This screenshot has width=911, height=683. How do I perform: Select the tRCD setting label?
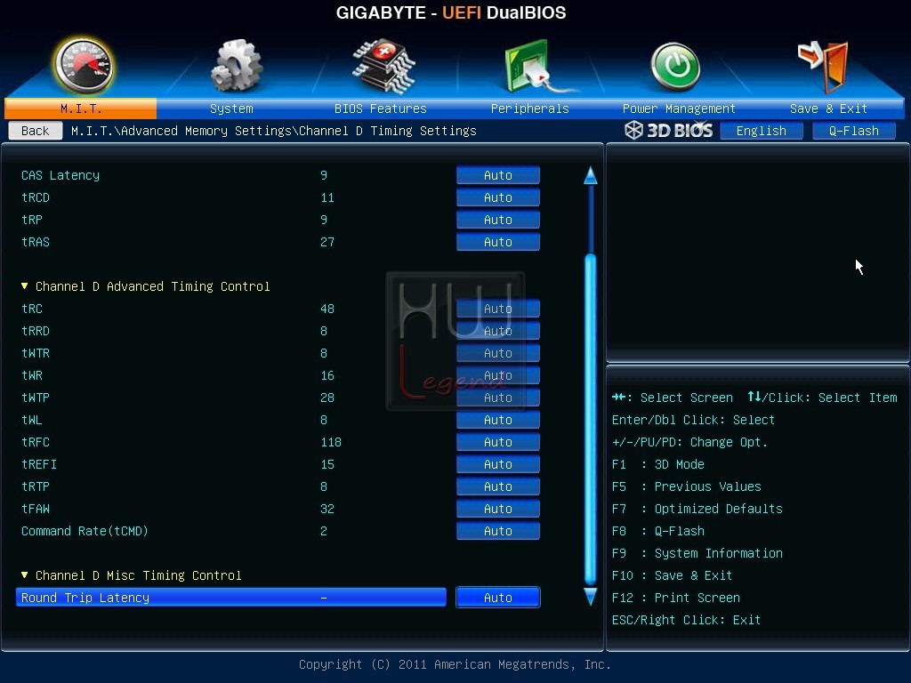[36, 197]
